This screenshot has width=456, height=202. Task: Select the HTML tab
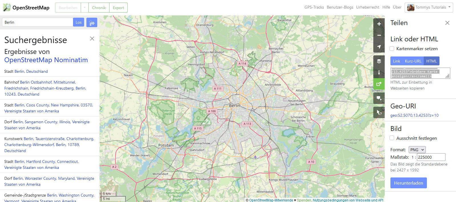coord(431,61)
